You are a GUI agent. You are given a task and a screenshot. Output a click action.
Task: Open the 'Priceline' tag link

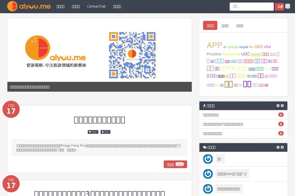[x=214, y=54]
